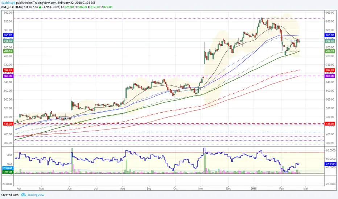
Task: Click the May label on time axis
Action: pos(42,189)
